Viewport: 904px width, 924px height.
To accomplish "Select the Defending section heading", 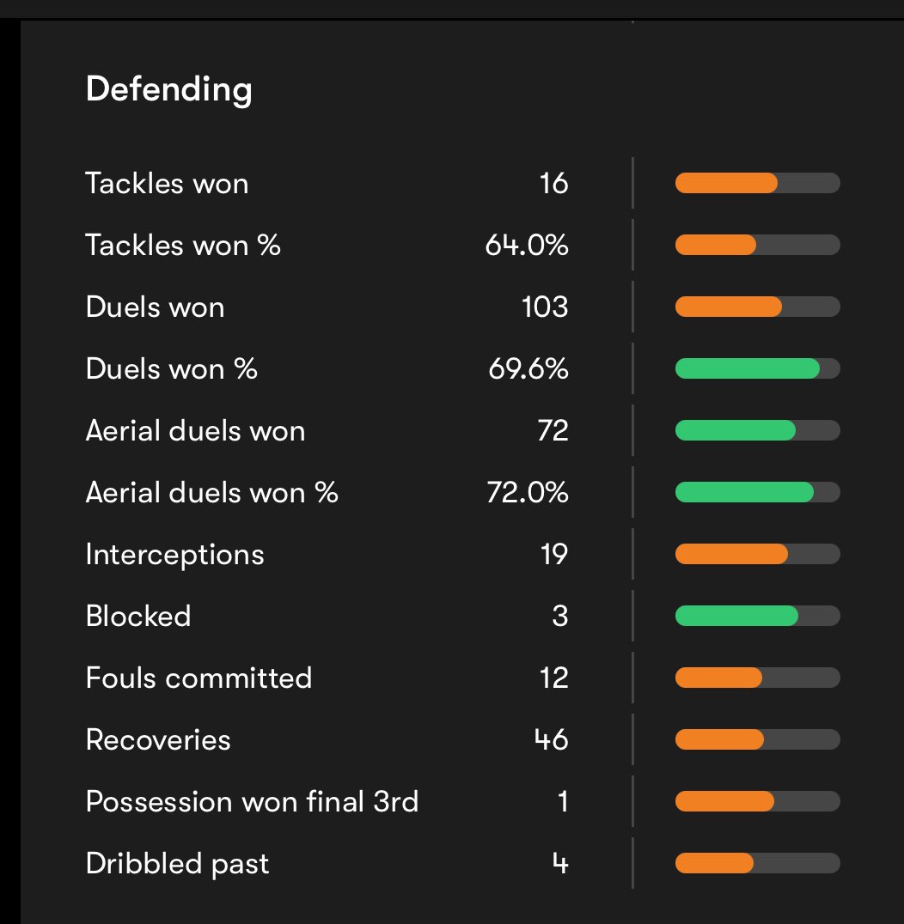I will point(168,89).
